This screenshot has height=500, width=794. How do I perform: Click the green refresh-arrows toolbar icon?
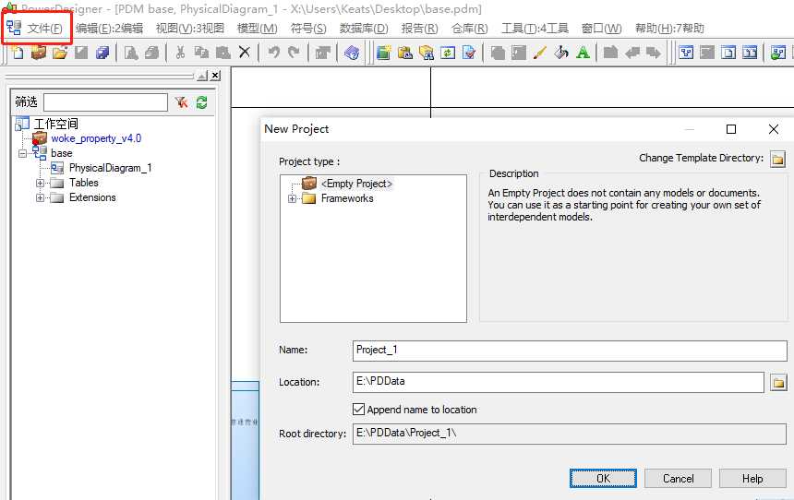coord(448,53)
